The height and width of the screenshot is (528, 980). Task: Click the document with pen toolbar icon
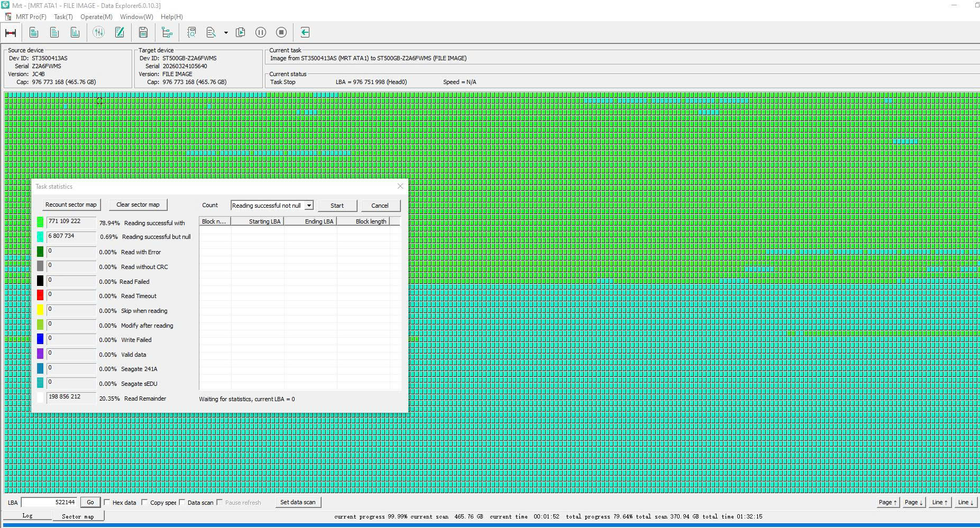[x=211, y=33]
